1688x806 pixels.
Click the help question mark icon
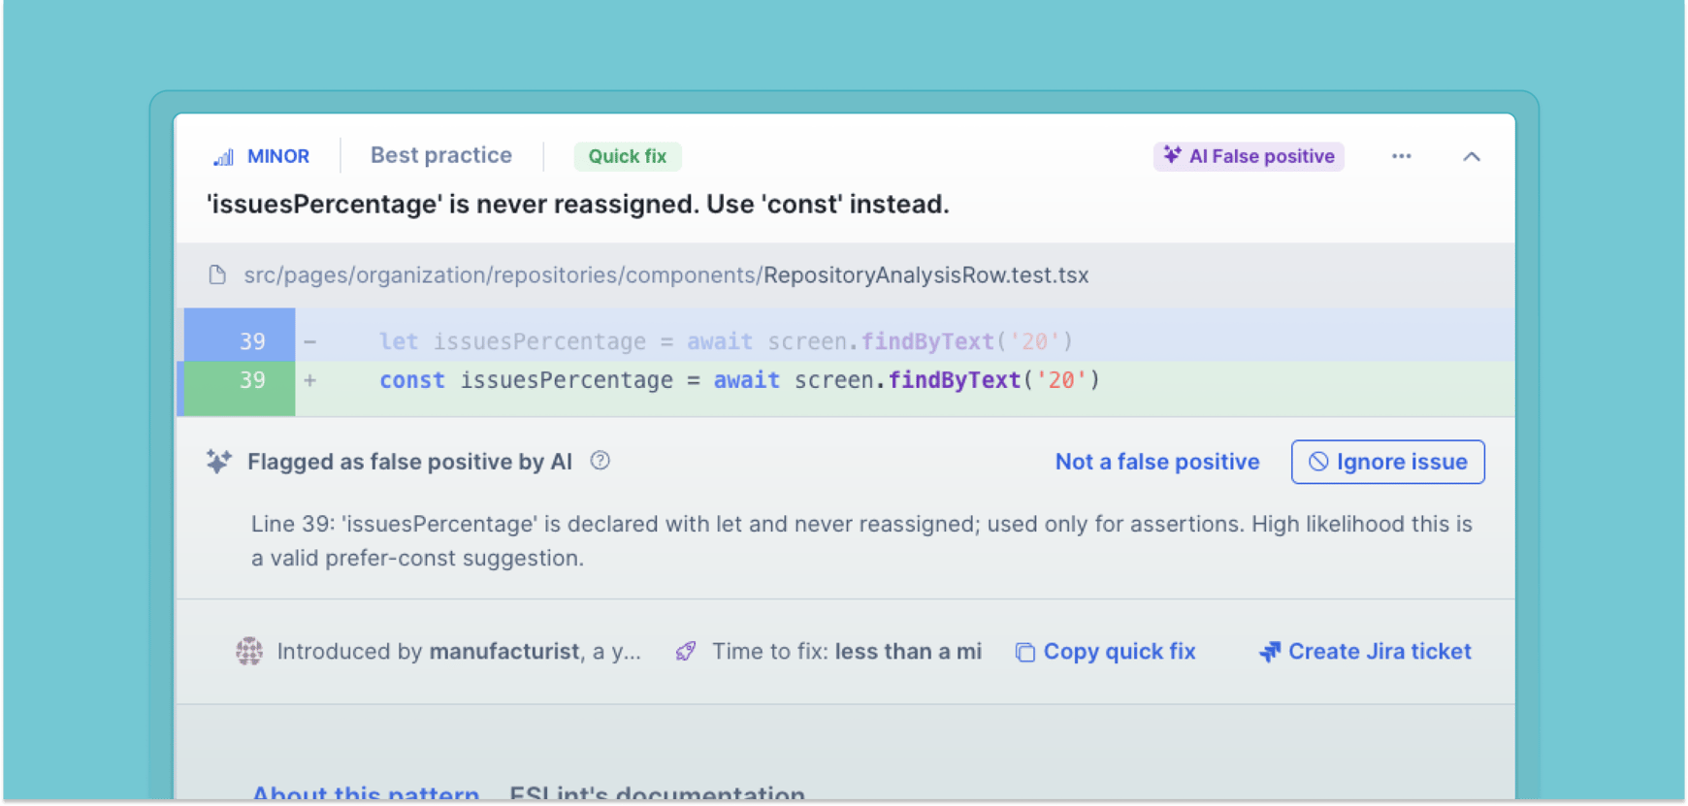coord(601,461)
